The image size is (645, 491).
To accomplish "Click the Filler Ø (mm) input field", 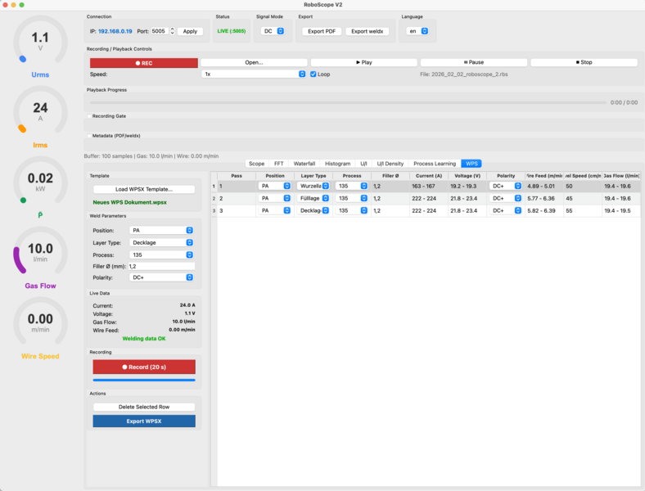I will coord(161,266).
